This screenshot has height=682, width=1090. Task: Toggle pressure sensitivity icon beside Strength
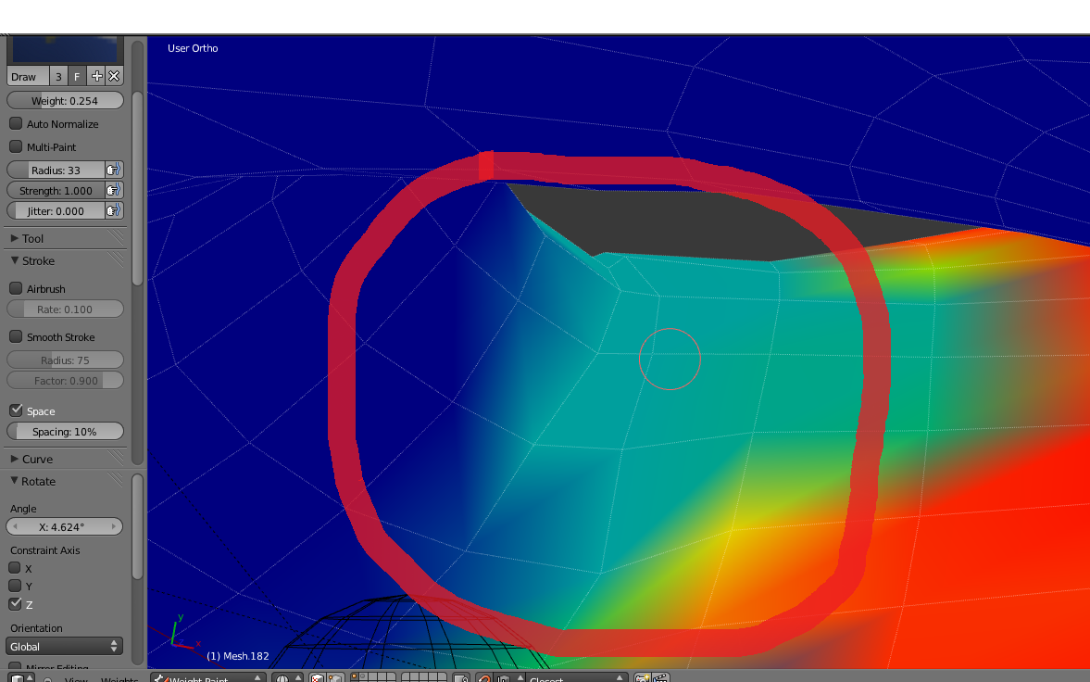tap(114, 190)
